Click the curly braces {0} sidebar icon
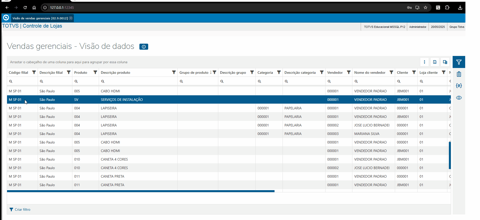480x220 pixels. (459, 86)
